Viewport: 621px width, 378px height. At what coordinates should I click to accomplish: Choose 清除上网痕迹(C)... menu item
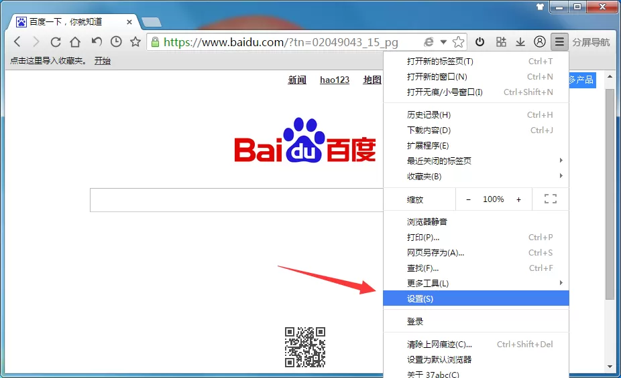(x=475, y=345)
